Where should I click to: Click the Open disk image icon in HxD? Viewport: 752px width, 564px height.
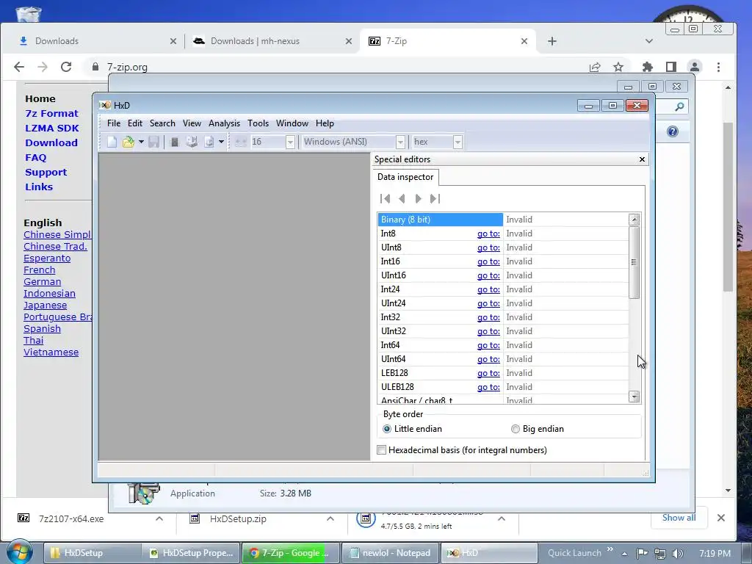coord(209,142)
